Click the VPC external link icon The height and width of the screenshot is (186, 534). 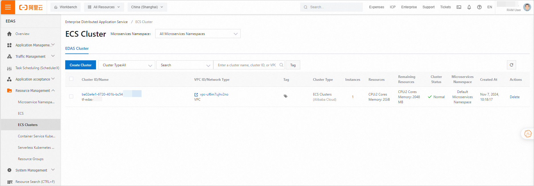pos(196,94)
